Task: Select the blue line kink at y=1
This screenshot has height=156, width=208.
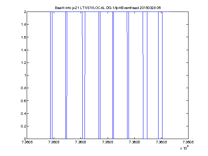Action: (x=85, y=75)
